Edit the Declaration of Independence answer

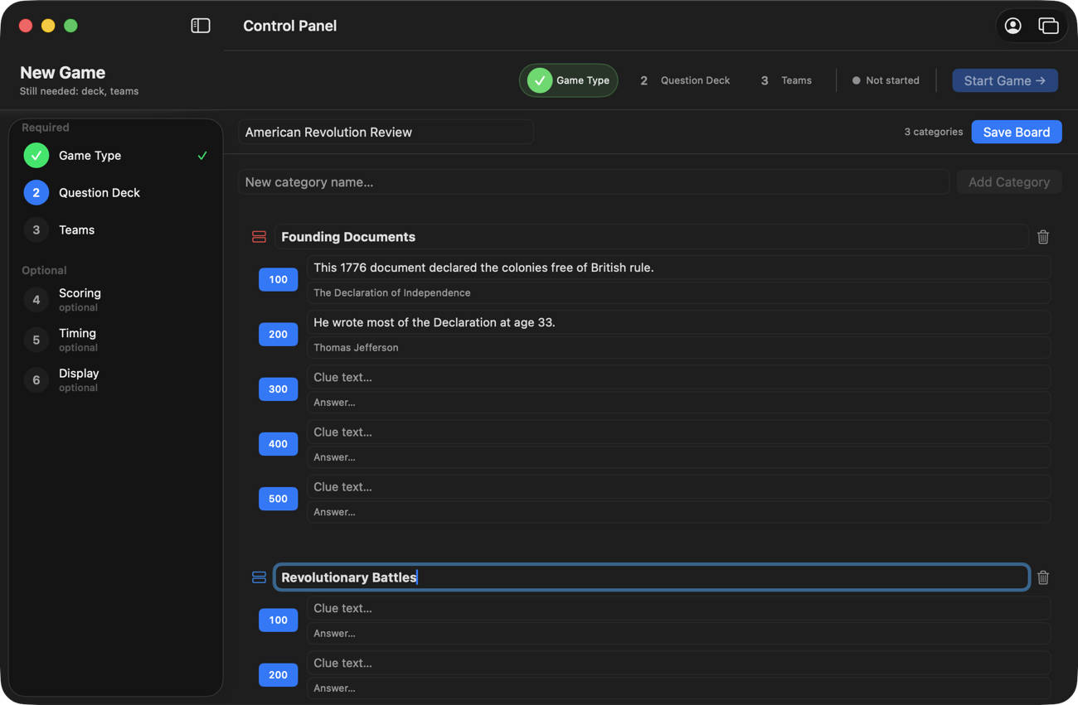[679, 292]
